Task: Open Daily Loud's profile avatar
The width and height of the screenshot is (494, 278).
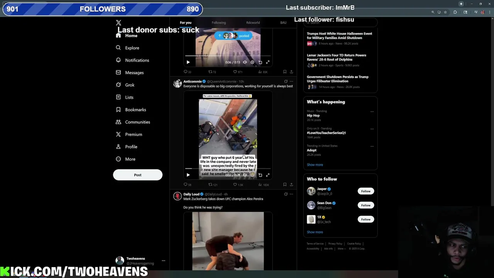Action: tap(178, 196)
